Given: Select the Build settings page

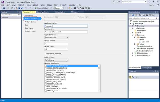Looking at the screenshot, I should coord(26,25).
